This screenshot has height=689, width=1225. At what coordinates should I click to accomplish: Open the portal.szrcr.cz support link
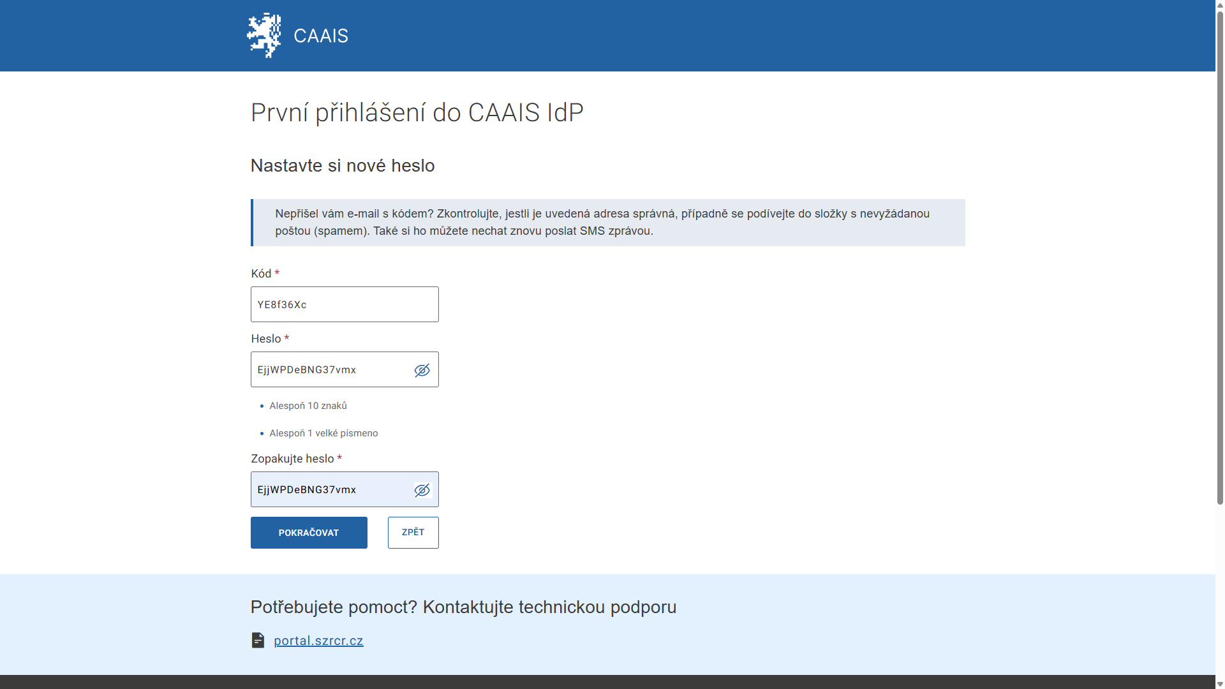coord(318,641)
